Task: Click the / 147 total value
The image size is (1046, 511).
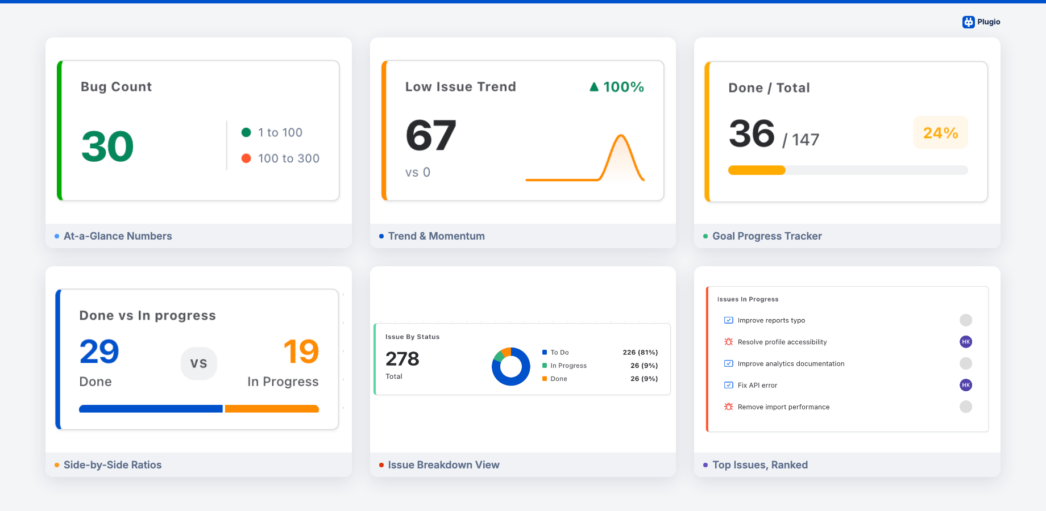Action: (x=800, y=140)
